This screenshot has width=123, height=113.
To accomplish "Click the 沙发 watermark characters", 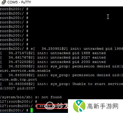I will click(x=63, y=106).
